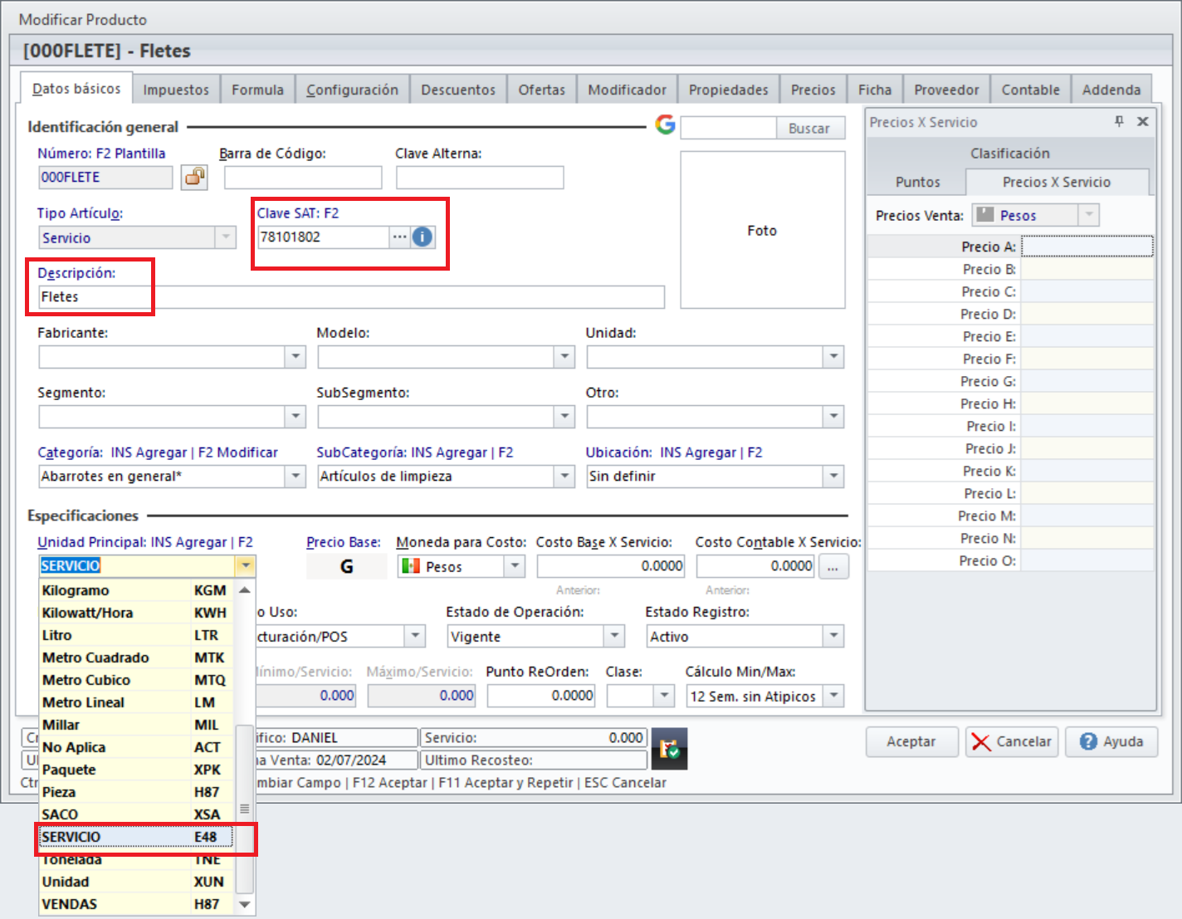Click the Google search icon
This screenshot has height=919, width=1182.
[665, 125]
